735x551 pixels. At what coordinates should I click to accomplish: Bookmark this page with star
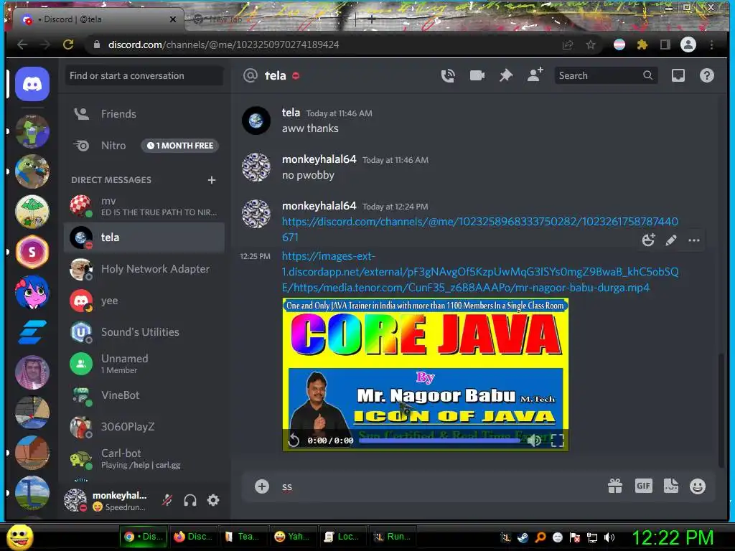click(x=591, y=44)
